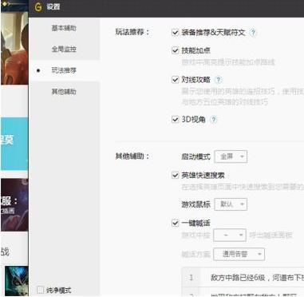Expand the 喊话方案 通用告警 dropdown

click(239, 254)
